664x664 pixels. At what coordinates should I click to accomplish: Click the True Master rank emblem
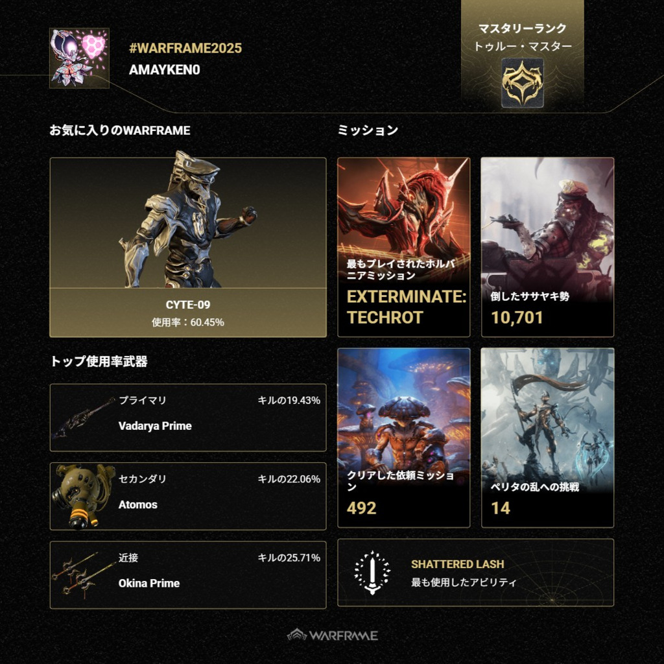pos(522,82)
